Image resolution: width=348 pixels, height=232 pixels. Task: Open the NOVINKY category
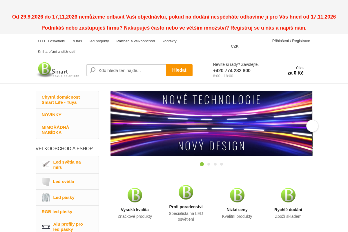(67, 115)
